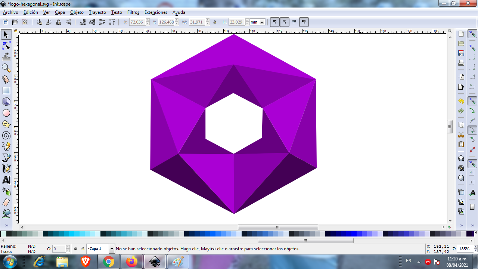This screenshot has height=269, width=478.
Task: Open Google Chrome from taskbar
Action: 109,262
